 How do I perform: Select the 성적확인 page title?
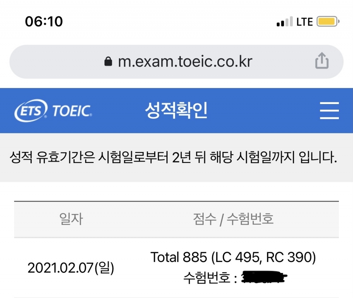point(176,110)
